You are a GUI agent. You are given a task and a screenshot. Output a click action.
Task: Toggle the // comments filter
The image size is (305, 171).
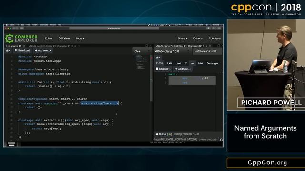pos(186,63)
